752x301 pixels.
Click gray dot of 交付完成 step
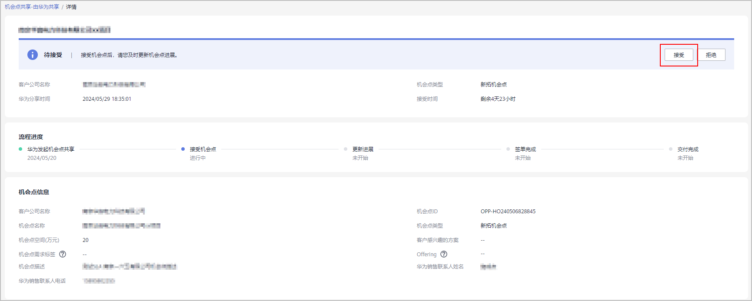[671, 149]
